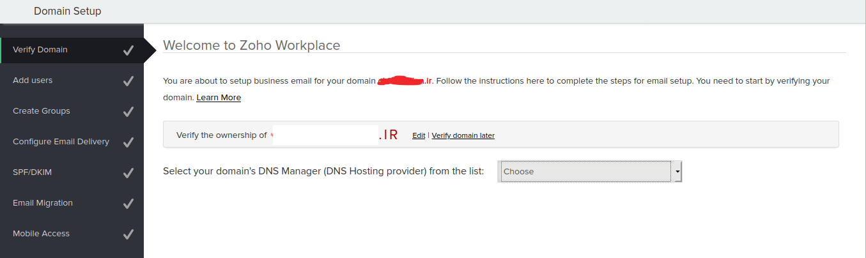Screen dimensions: 866x258
Task: Click Verify domain later link
Action: pyautogui.click(x=463, y=135)
